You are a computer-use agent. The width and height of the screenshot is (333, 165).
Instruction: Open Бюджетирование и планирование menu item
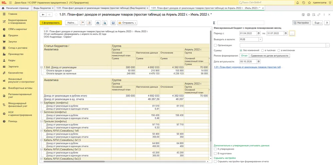click(x=17, y=21)
